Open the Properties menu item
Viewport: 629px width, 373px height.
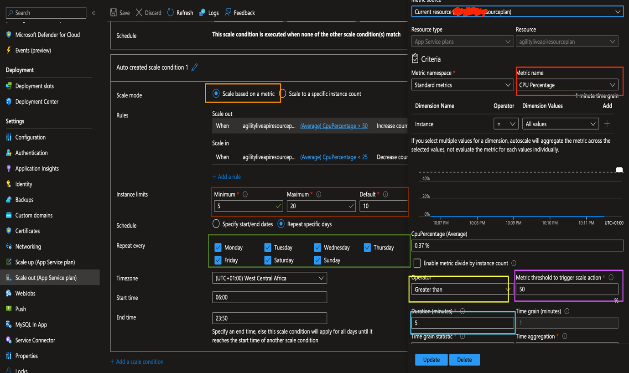(x=26, y=356)
